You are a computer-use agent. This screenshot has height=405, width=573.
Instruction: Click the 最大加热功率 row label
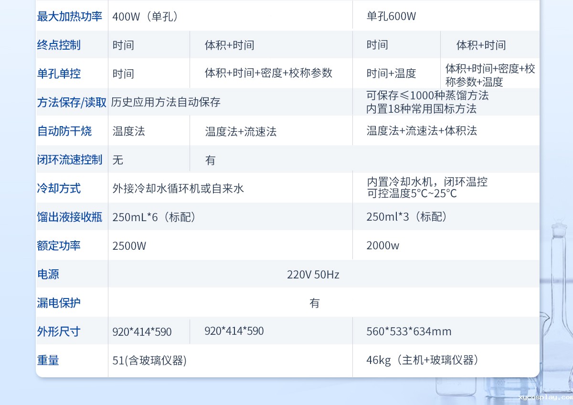(70, 16)
